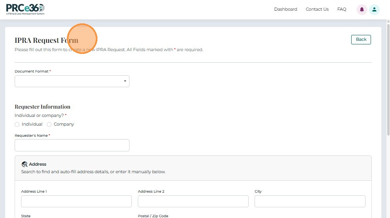The image size is (390, 218).
Task: Click the Address search icon
Action: tap(25, 164)
